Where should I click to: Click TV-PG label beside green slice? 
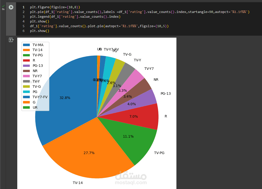[x=159, y=153]
